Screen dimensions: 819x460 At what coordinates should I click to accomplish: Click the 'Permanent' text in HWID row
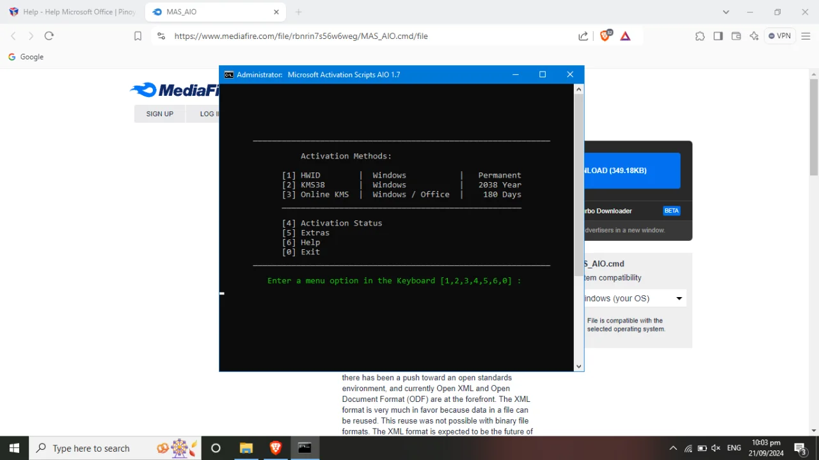(500, 175)
